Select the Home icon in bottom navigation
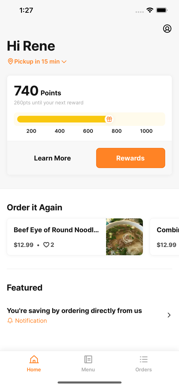The width and height of the screenshot is (179, 387). [x=34, y=359]
